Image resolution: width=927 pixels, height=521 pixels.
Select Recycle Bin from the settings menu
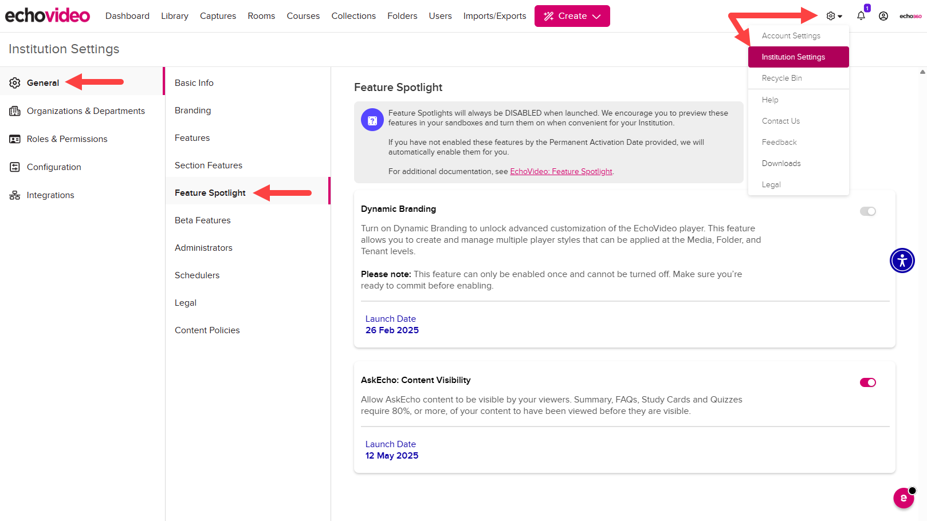coord(781,78)
